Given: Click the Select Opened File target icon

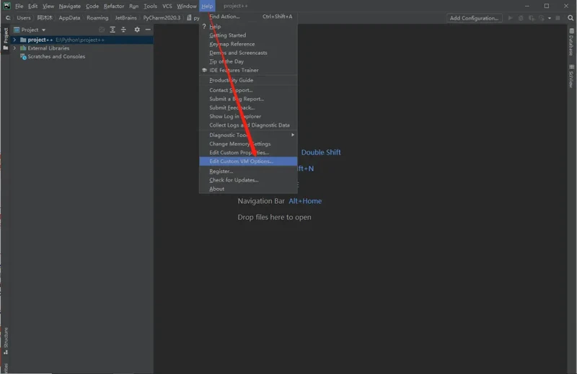Looking at the screenshot, I should tap(101, 30).
